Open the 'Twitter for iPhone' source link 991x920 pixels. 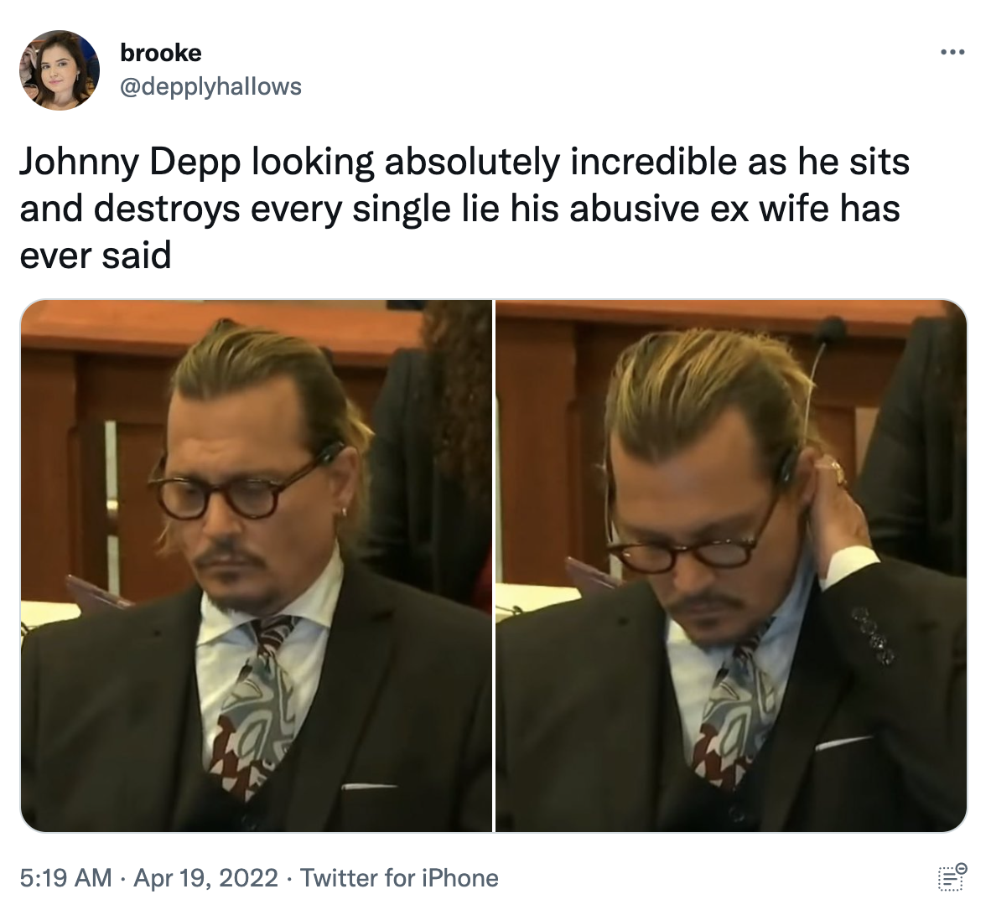[x=400, y=878]
